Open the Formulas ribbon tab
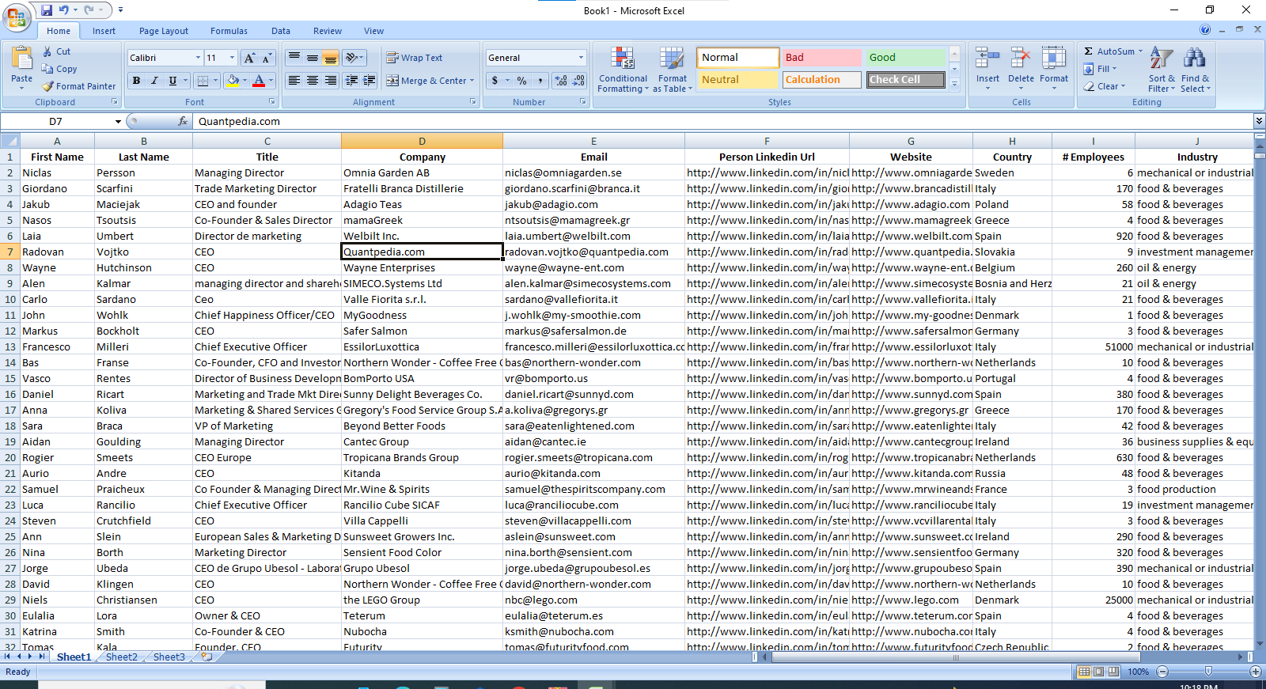The image size is (1266, 689). click(229, 31)
